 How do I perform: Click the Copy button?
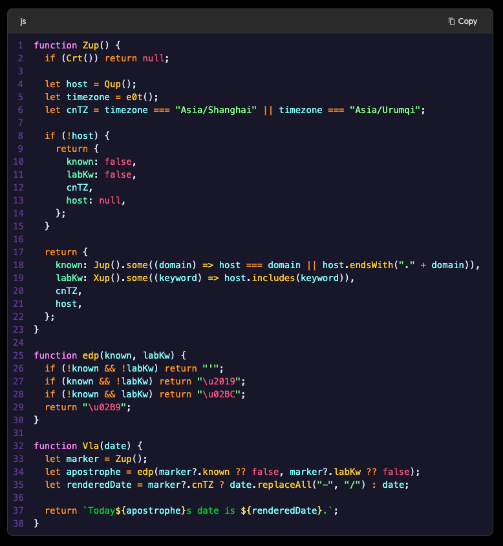click(x=463, y=21)
